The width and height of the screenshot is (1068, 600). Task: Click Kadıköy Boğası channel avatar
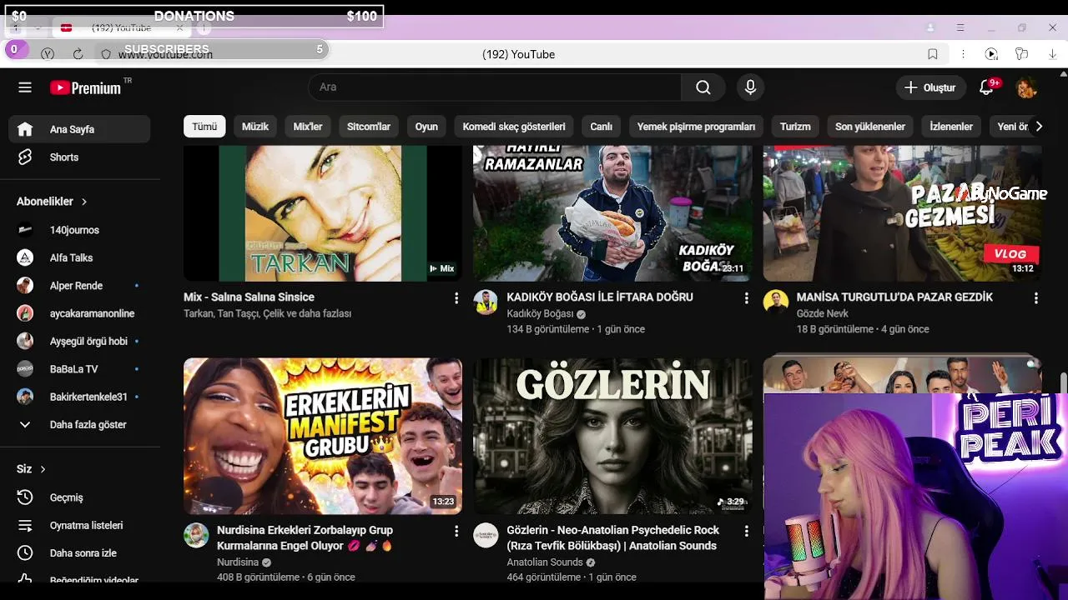pyautogui.click(x=486, y=302)
